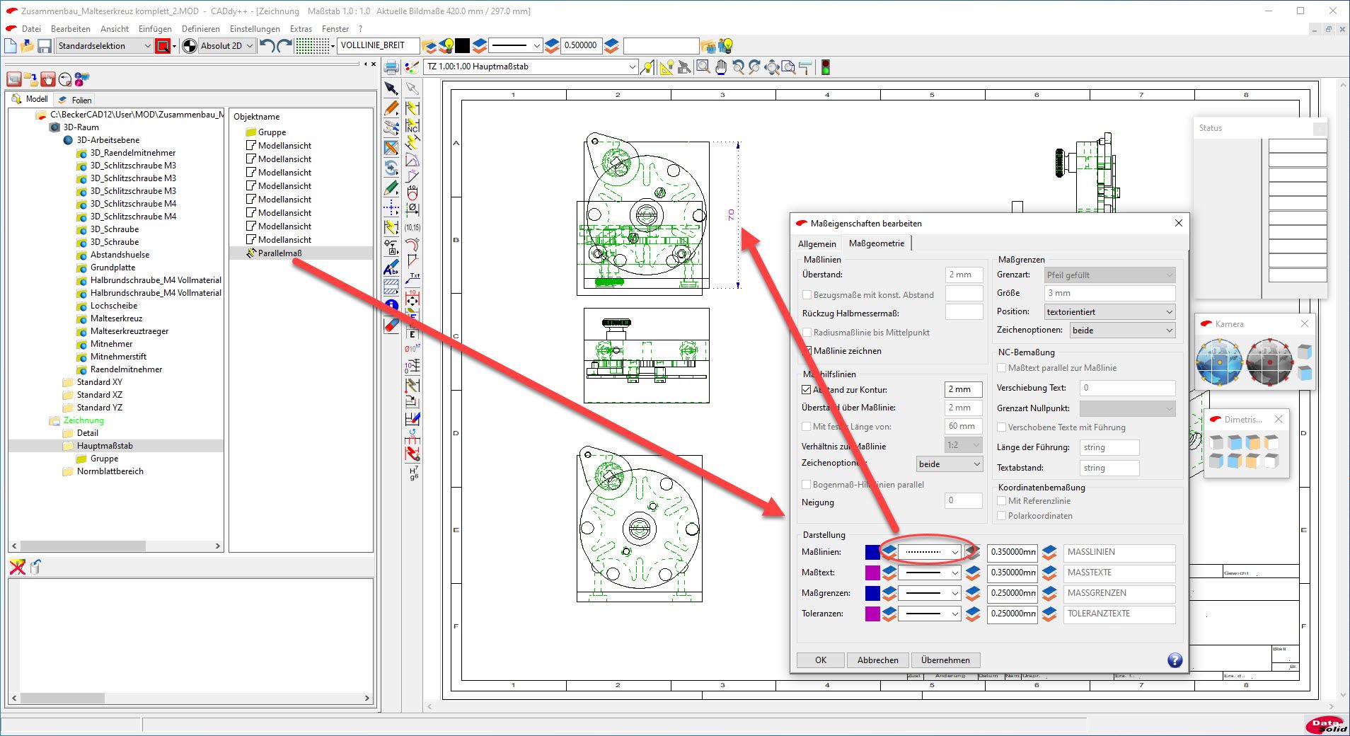Open Maßhilfslinien Zeichenoptionen 'beide' dropdown
1350x736 pixels.
pos(950,464)
